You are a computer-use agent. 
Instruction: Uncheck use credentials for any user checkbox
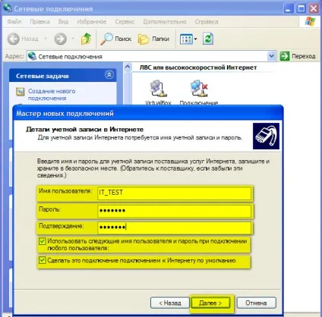click(x=42, y=241)
